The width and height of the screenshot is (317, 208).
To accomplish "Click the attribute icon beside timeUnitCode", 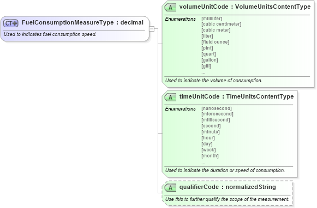I will pyautogui.click(x=170, y=97).
